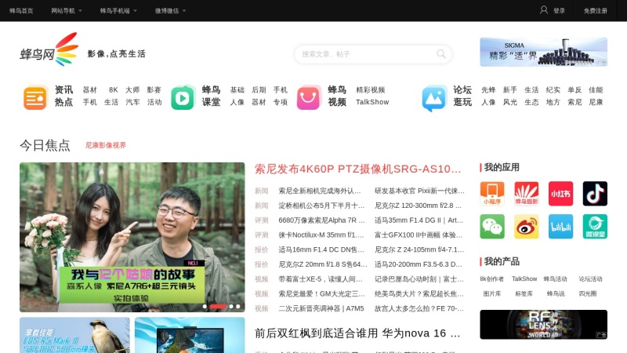The width and height of the screenshot is (627, 353).
Task: Open 影赛 under 资讯热点
Action: [154, 90]
